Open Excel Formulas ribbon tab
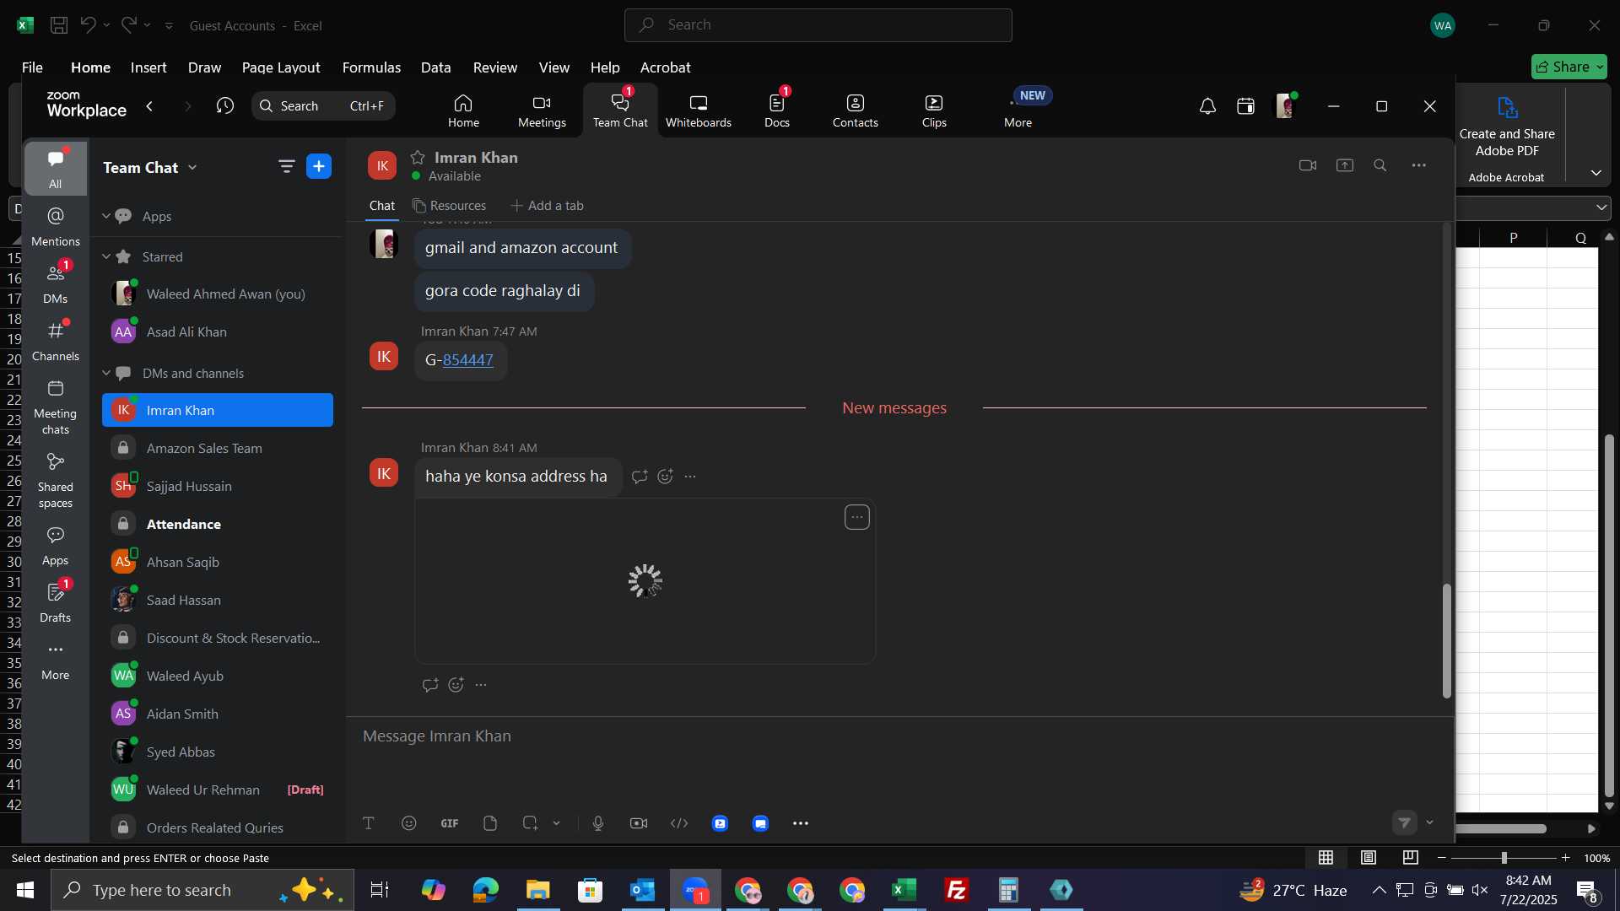Image resolution: width=1620 pixels, height=911 pixels. 371,67
